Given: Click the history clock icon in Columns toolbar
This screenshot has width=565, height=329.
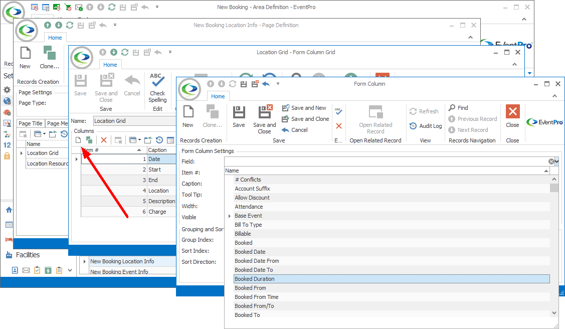Looking at the screenshot, I should click(159, 140).
